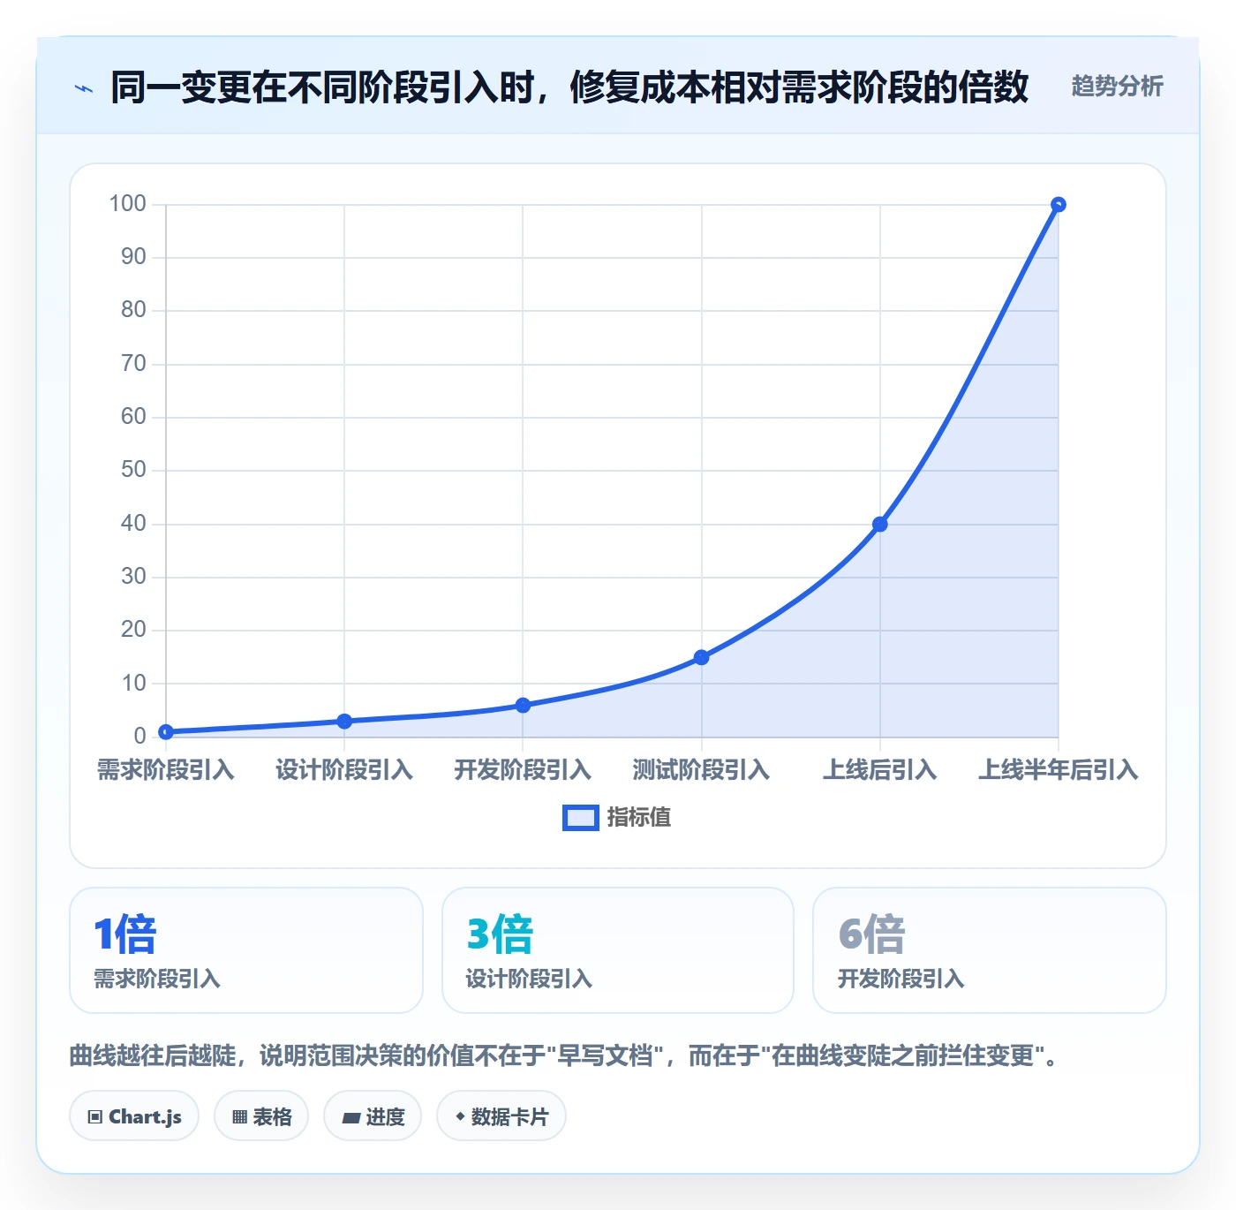This screenshot has height=1210, width=1236.
Task: Select the 上线后引入 data point at 40
Action: [x=879, y=525]
